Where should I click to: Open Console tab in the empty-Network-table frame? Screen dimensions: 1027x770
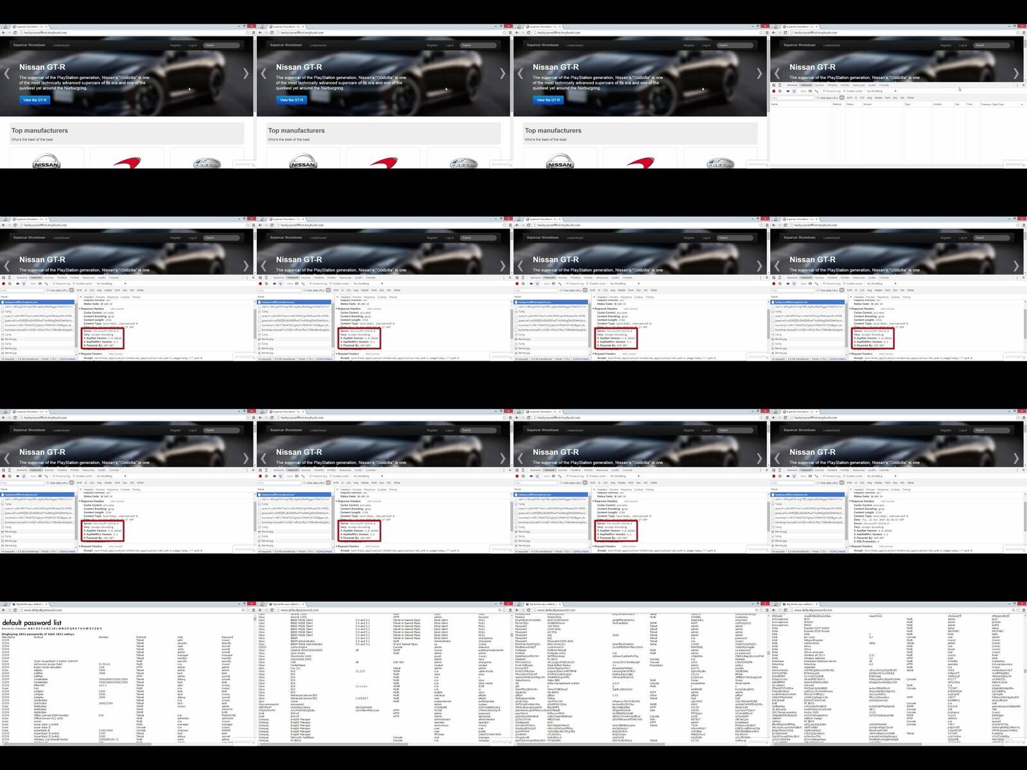[x=884, y=85]
